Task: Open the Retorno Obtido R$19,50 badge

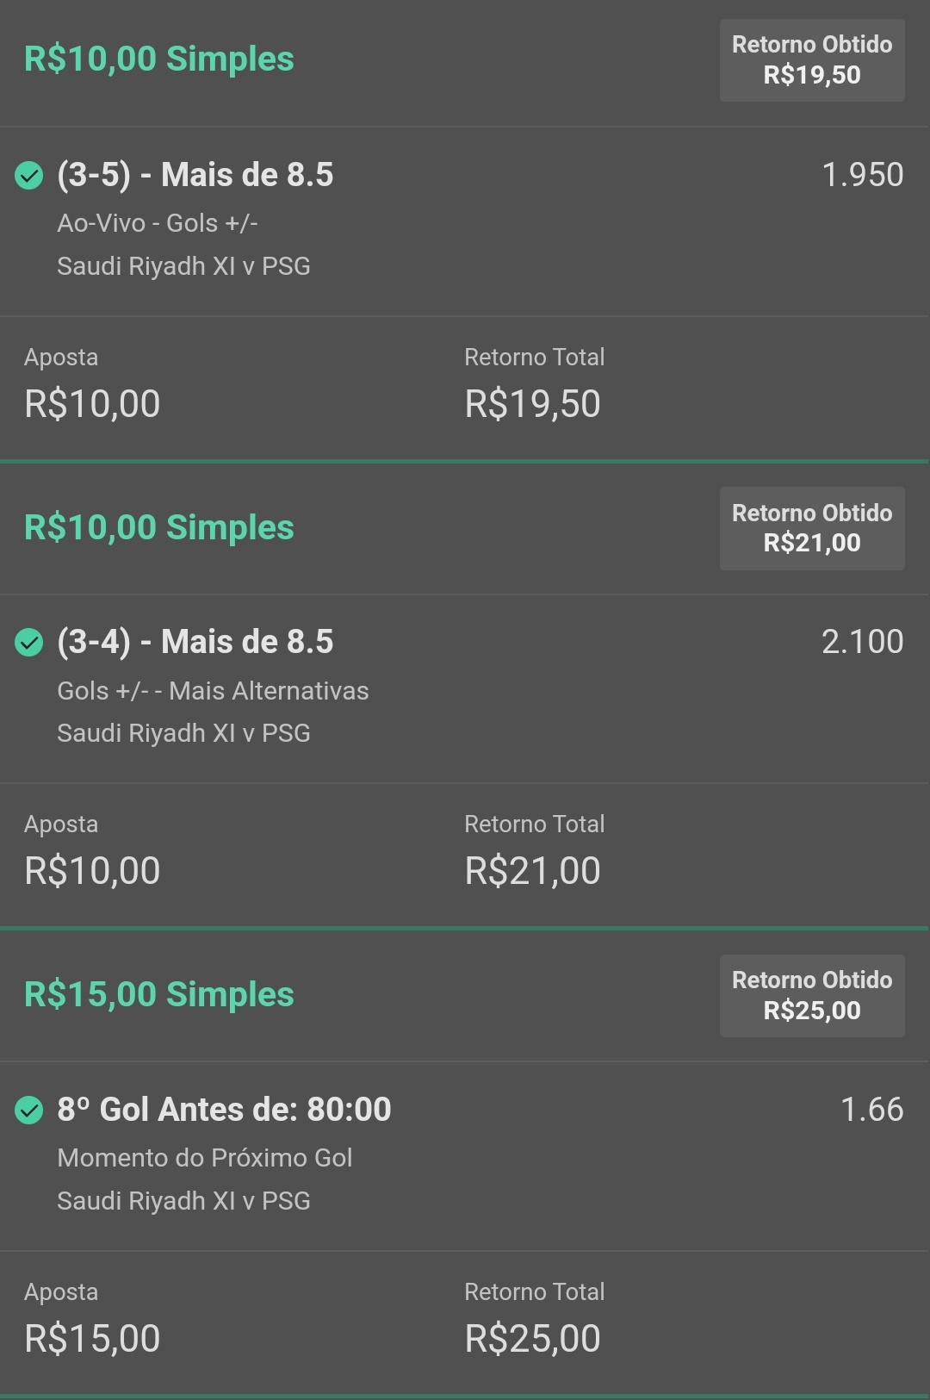Action: click(x=812, y=60)
